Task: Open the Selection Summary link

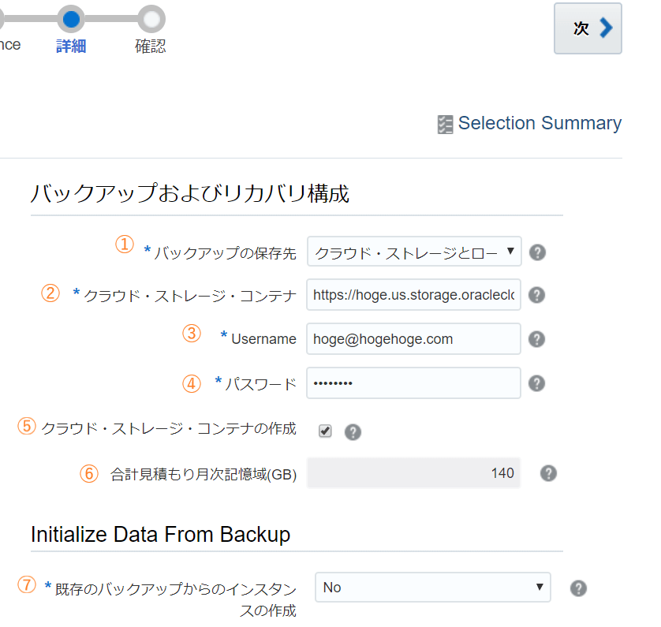Action: [540, 123]
